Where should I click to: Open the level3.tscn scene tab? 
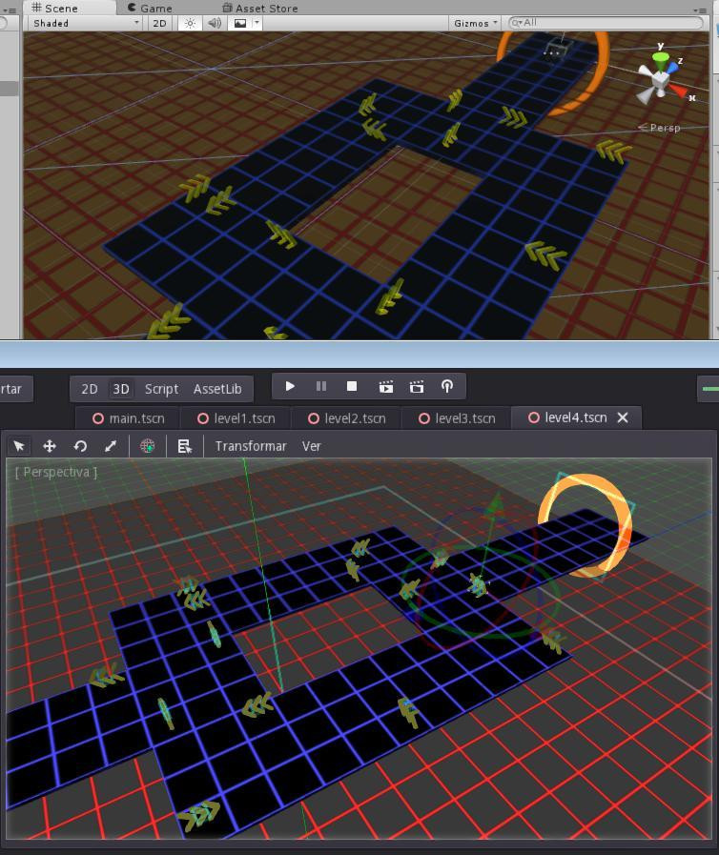coord(457,418)
